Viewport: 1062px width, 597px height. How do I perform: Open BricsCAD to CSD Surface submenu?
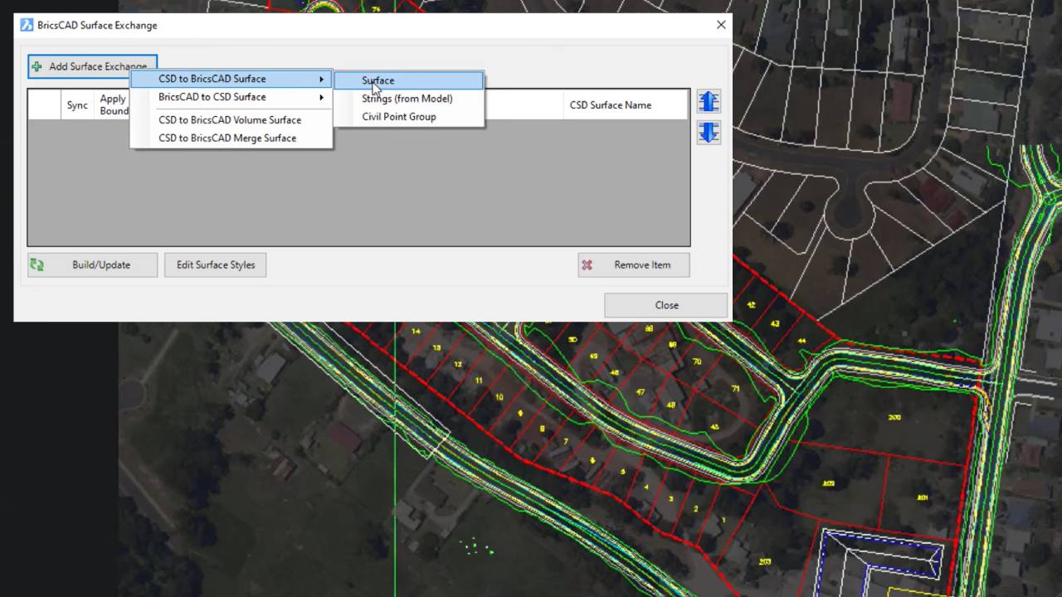pyautogui.click(x=231, y=97)
